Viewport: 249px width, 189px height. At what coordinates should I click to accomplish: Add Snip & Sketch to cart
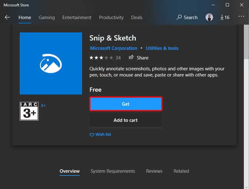pos(125,120)
